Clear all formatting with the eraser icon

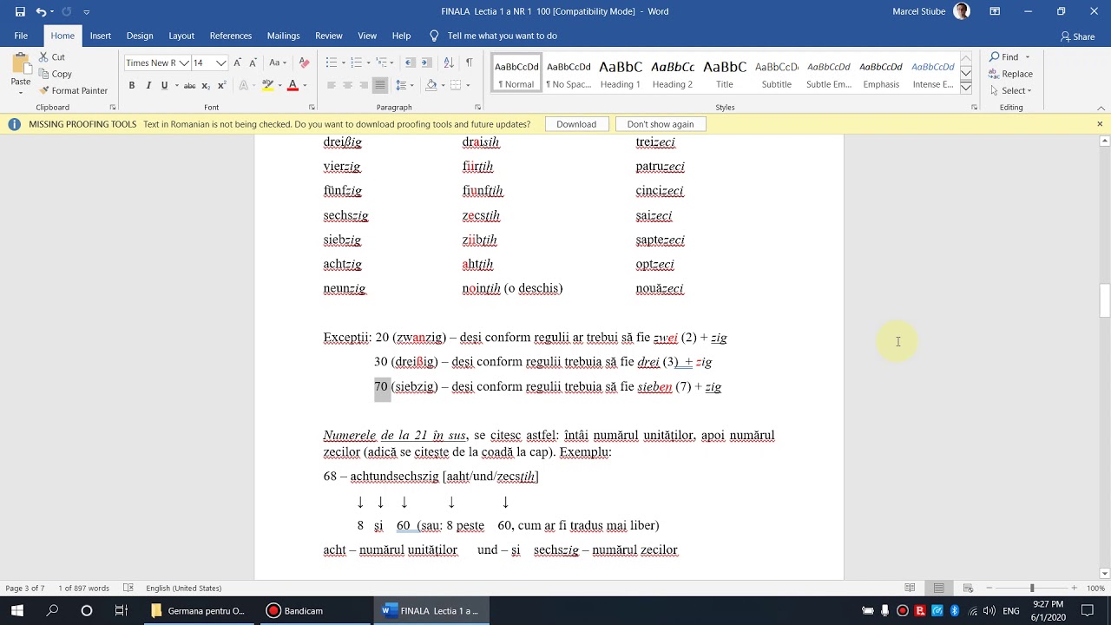(x=304, y=62)
